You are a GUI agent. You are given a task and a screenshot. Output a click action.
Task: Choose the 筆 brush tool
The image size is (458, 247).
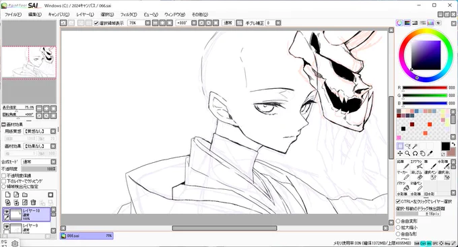(430, 164)
